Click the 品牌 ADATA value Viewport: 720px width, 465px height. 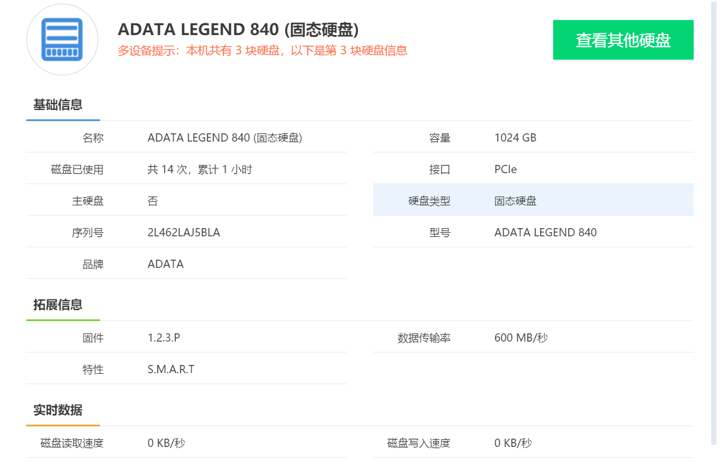166,264
